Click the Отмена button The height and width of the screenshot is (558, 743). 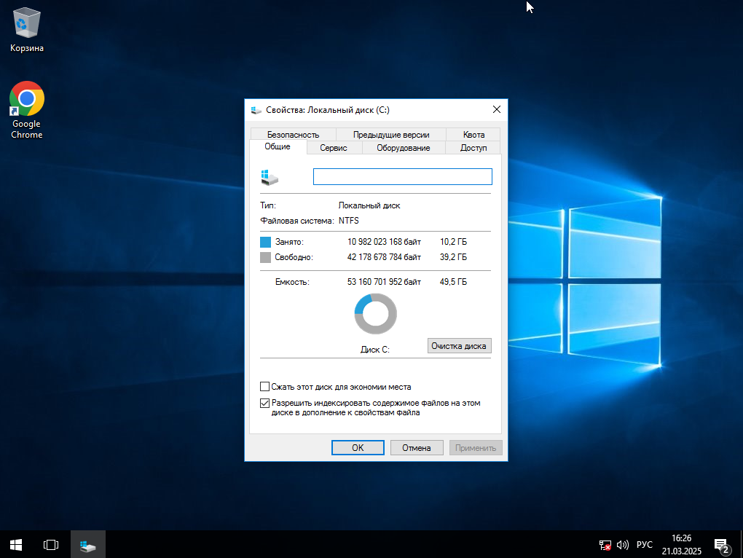(x=417, y=448)
